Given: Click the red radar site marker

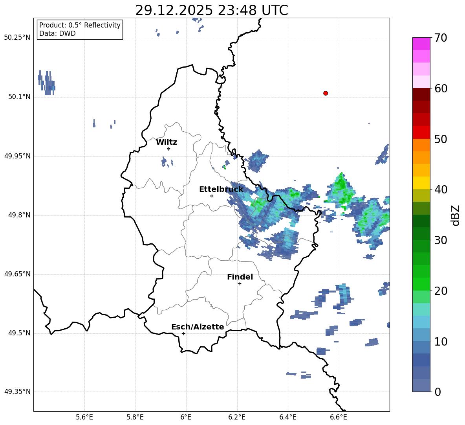Looking at the screenshot, I should click(326, 93).
